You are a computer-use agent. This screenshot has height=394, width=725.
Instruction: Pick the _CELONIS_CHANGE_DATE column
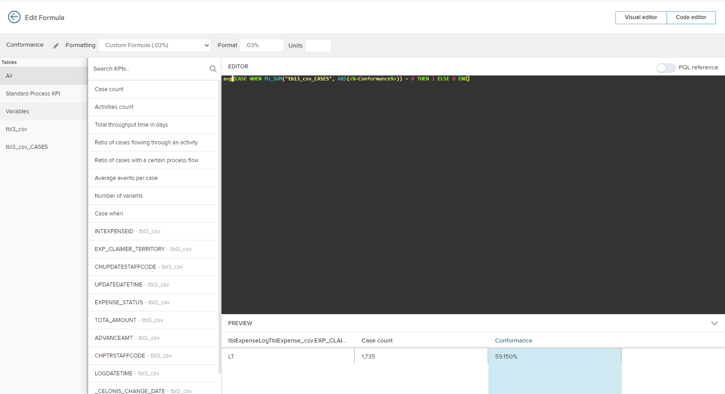coord(153,389)
